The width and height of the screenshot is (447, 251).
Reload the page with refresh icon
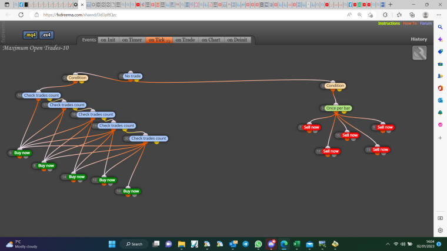(21, 15)
